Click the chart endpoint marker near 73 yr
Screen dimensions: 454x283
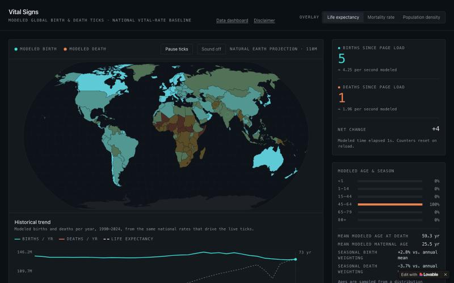pos(295,259)
